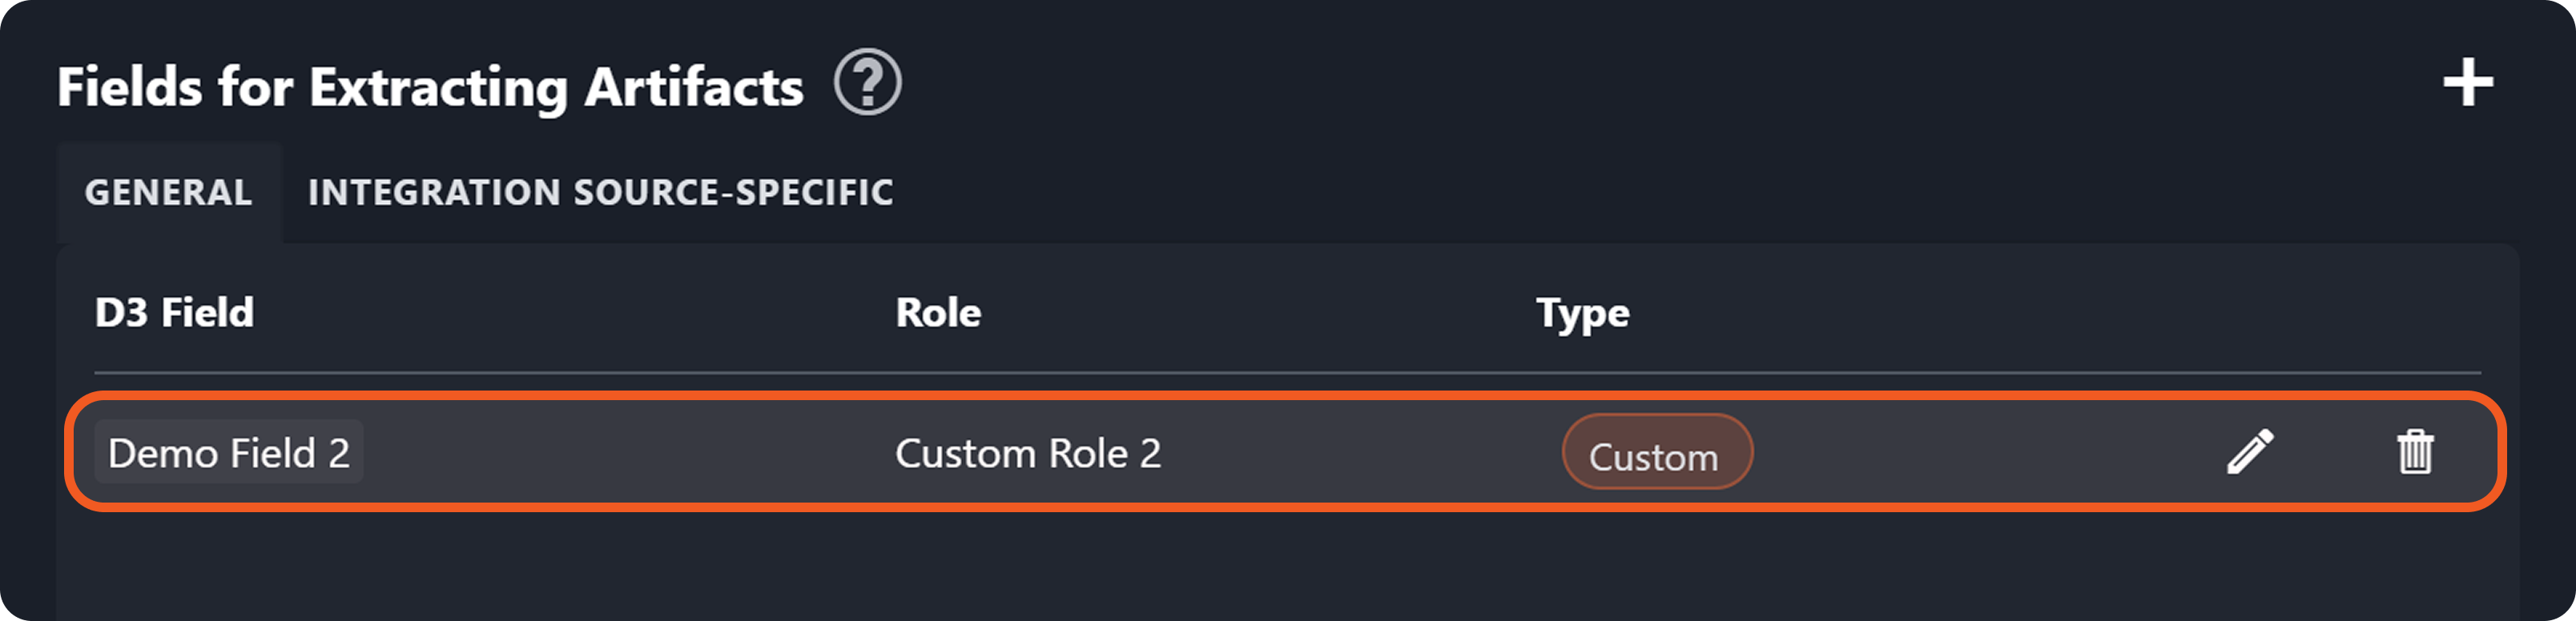Click the Fields for Extracting Artifacts title

[430, 87]
